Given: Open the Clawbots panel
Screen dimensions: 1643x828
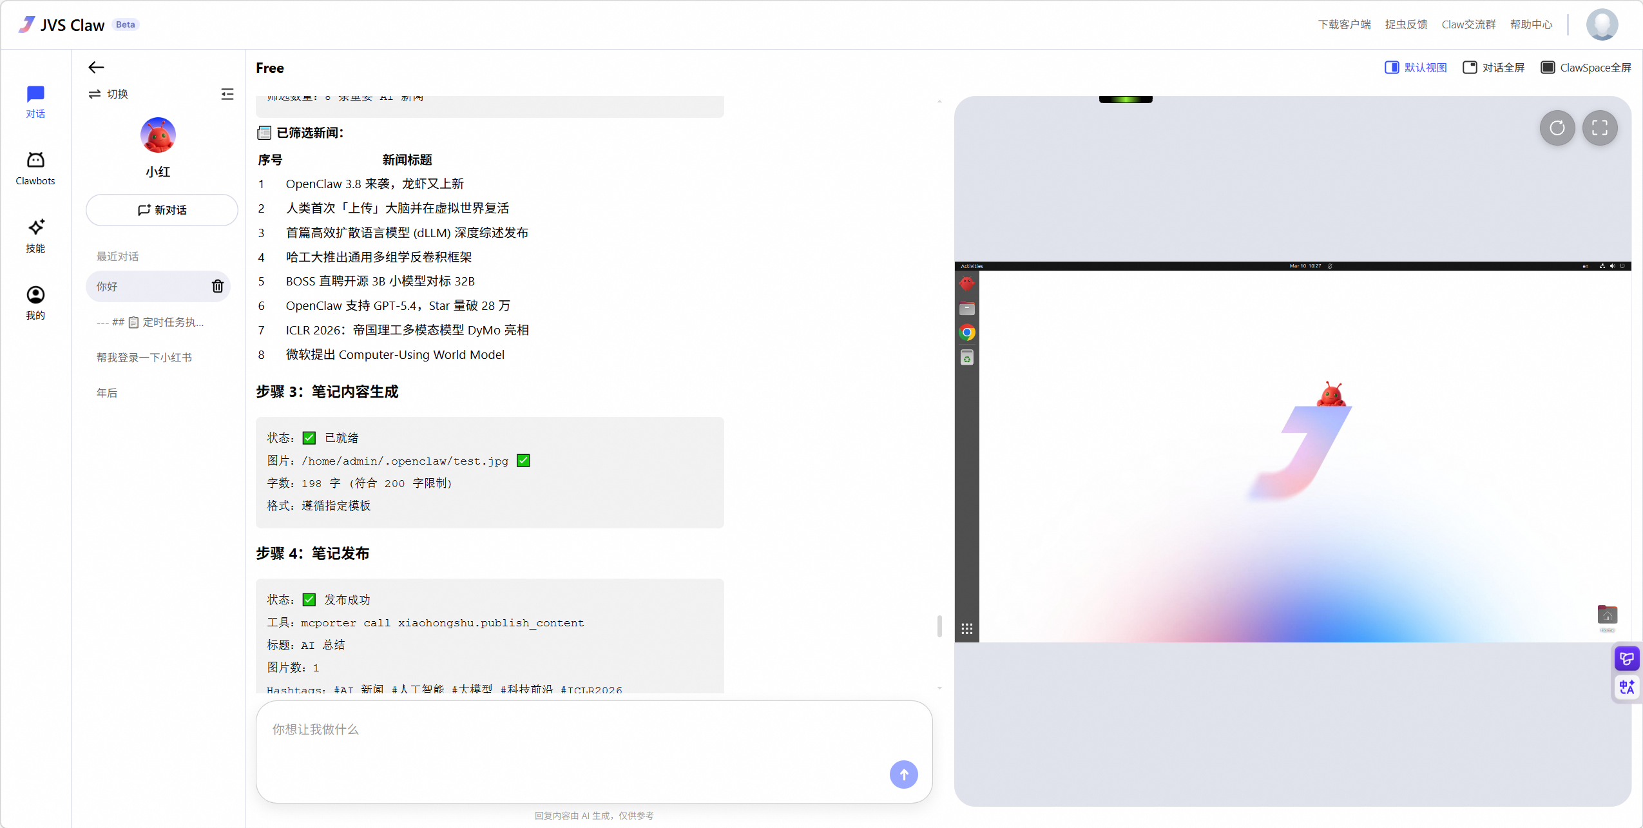Looking at the screenshot, I should click(35, 166).
